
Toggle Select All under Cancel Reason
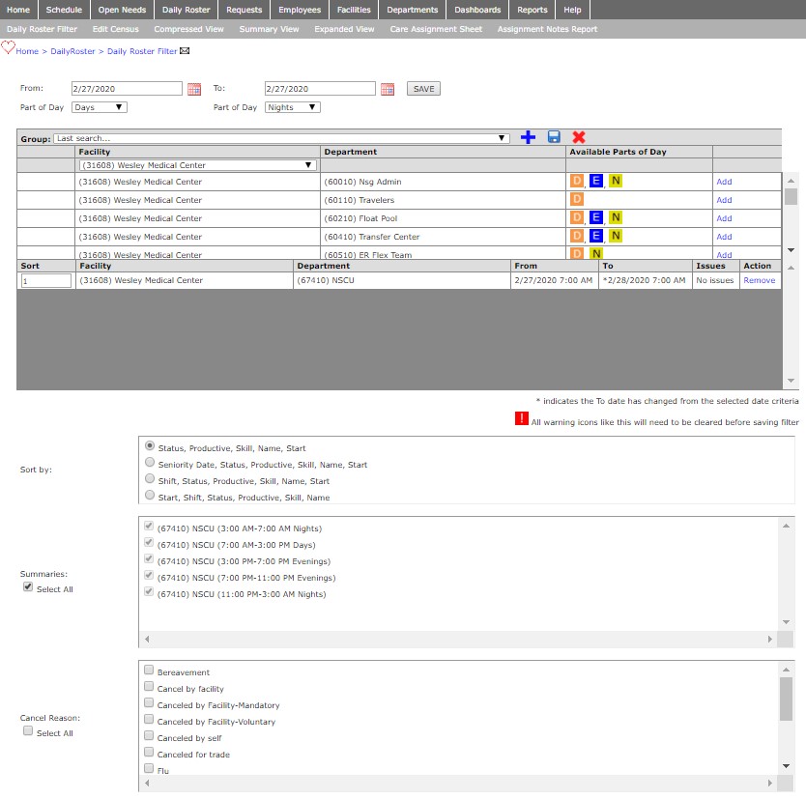point(28,732)
